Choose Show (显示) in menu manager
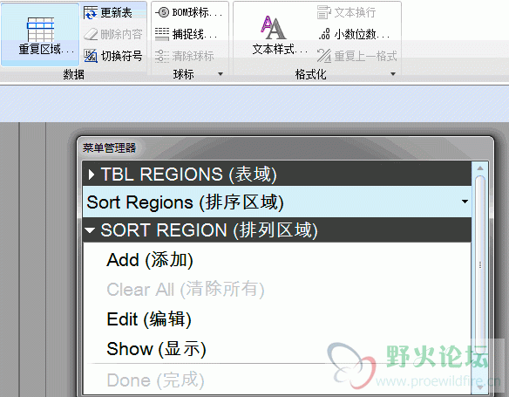Image resolution: width=509 pixels, height=397 pixels. click(x=157, y=349)
